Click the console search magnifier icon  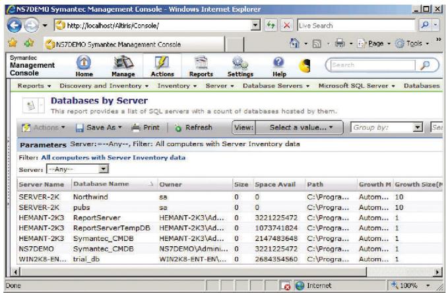(x=426, y=65)
